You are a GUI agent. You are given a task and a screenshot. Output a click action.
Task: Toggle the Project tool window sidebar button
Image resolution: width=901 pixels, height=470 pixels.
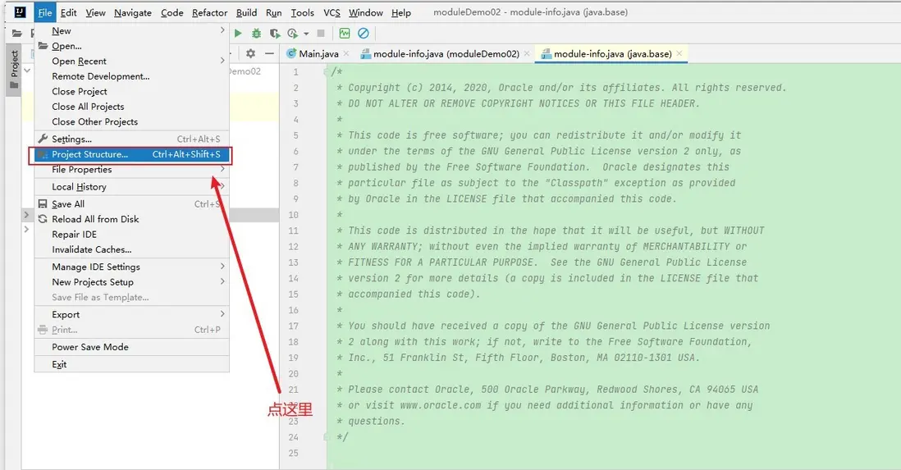15,69
